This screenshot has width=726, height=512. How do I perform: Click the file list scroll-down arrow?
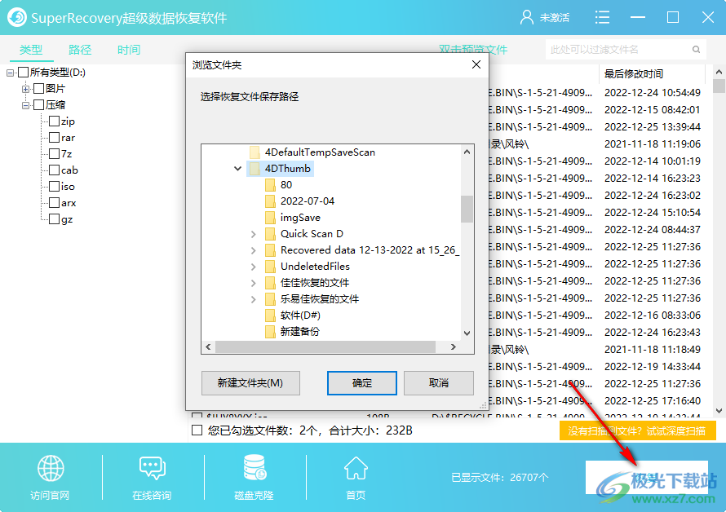[719, 410]
